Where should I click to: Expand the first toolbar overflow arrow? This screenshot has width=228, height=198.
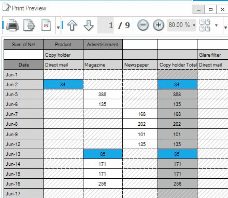click(x=58, y=28)
